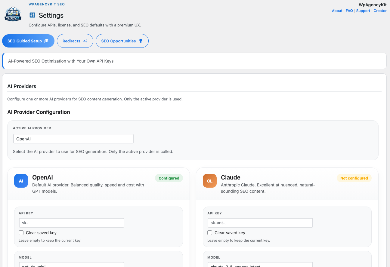The height and width of the screenshot is (267, 390).
Task: Click the blue OpenAI AI badge icon
Action: (x=21, y=181)
